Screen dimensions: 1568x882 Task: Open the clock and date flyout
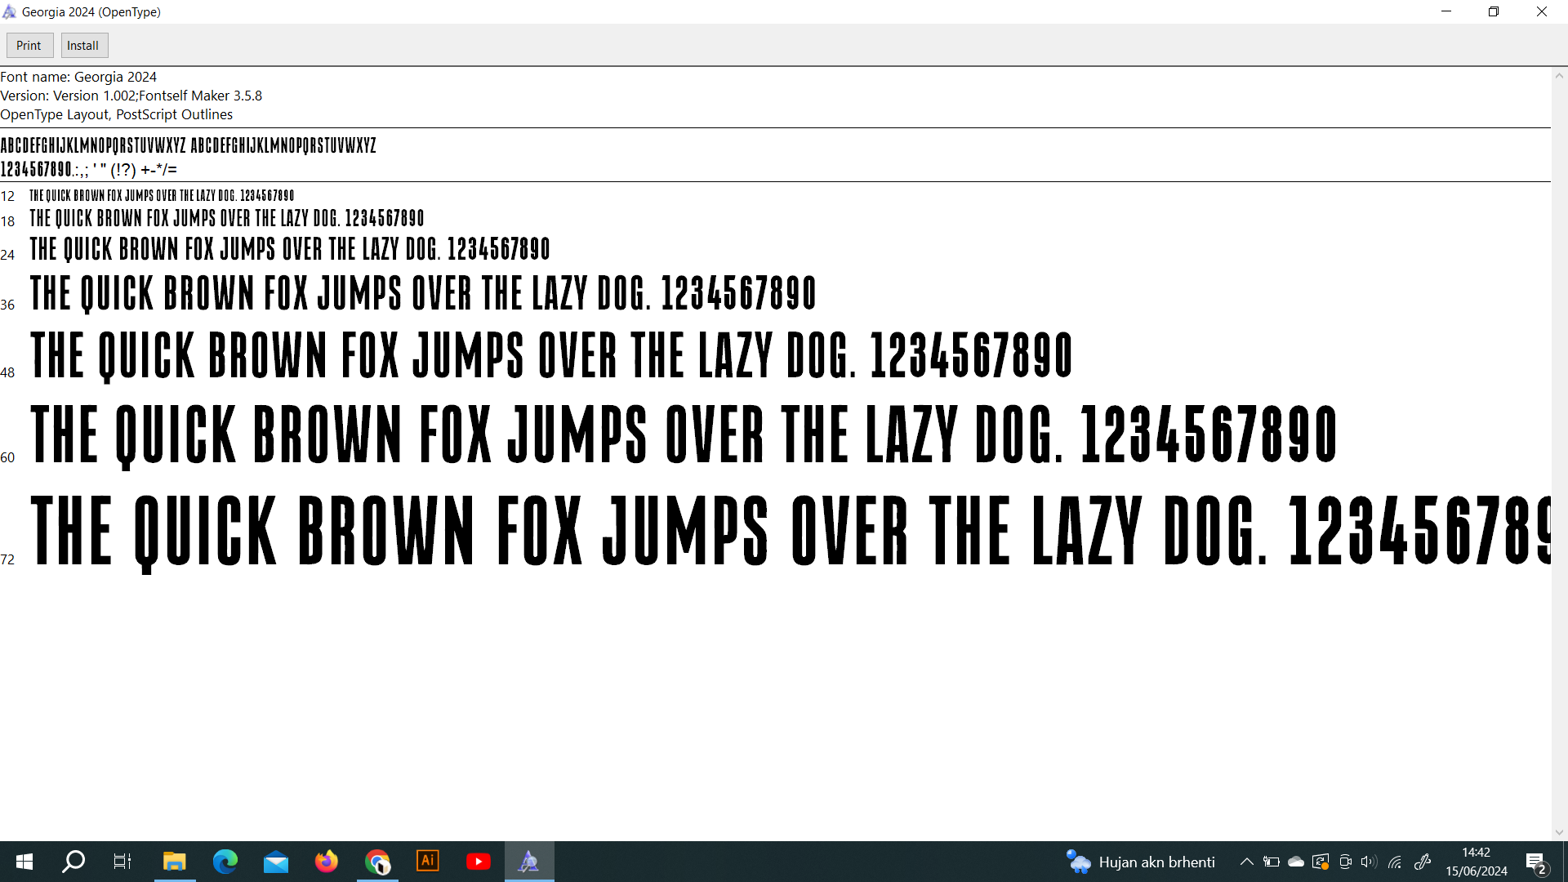click(x=1476, y=862)
